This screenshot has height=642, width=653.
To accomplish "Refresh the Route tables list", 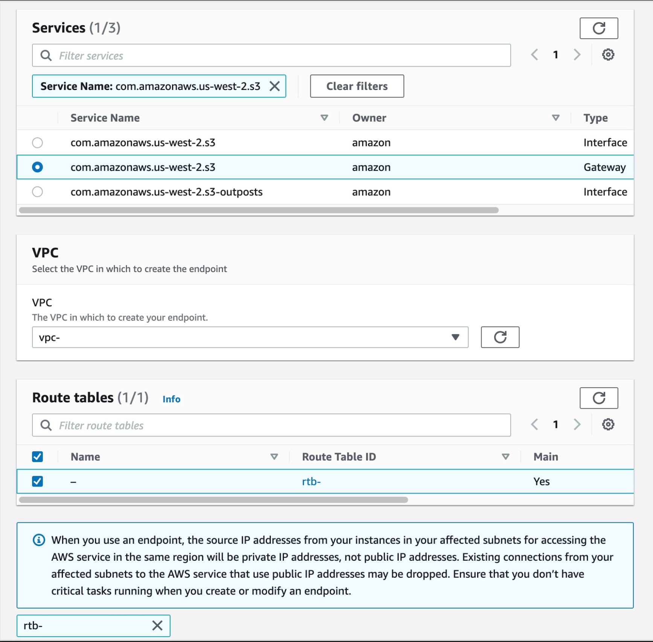I will (599, 398).
